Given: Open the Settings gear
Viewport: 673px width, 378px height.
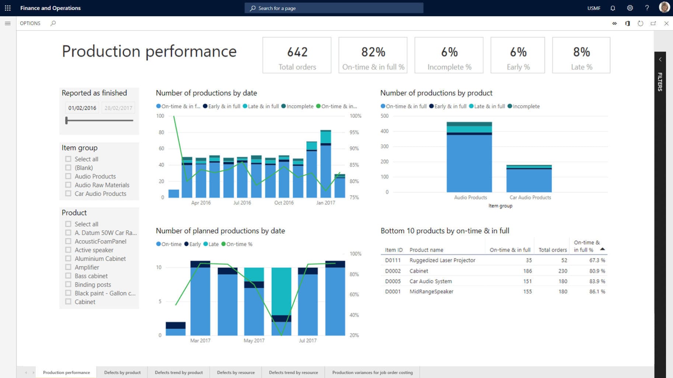Looking at the screenshot, I should coord(630,8).
